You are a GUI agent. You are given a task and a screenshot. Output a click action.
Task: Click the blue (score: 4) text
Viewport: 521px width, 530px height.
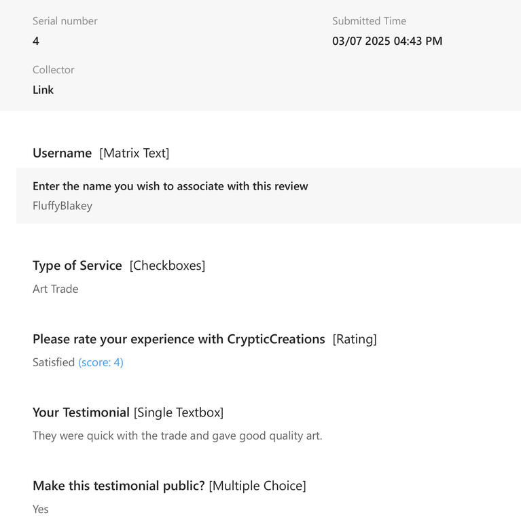pos(101,362)
